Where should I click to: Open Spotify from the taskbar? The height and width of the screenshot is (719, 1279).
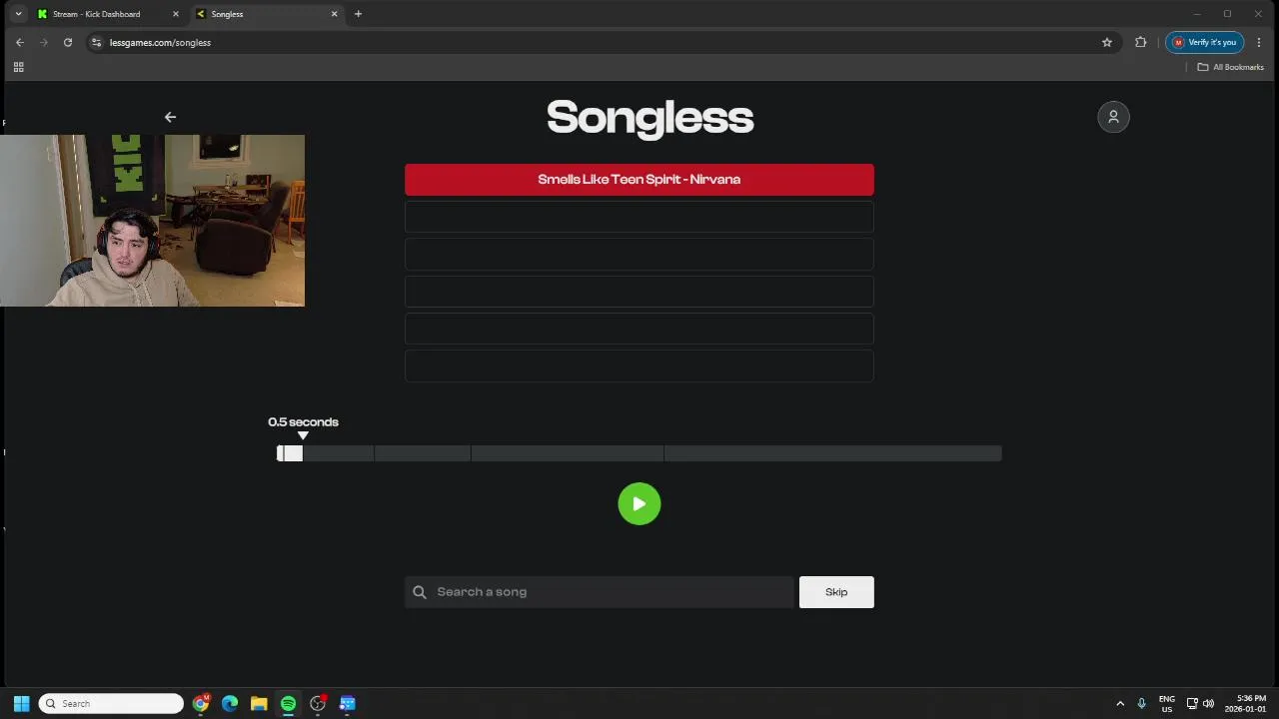click(288, 704)
